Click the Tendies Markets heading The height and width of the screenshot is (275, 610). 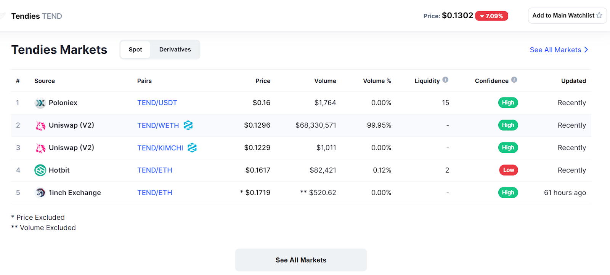point(59,50)
